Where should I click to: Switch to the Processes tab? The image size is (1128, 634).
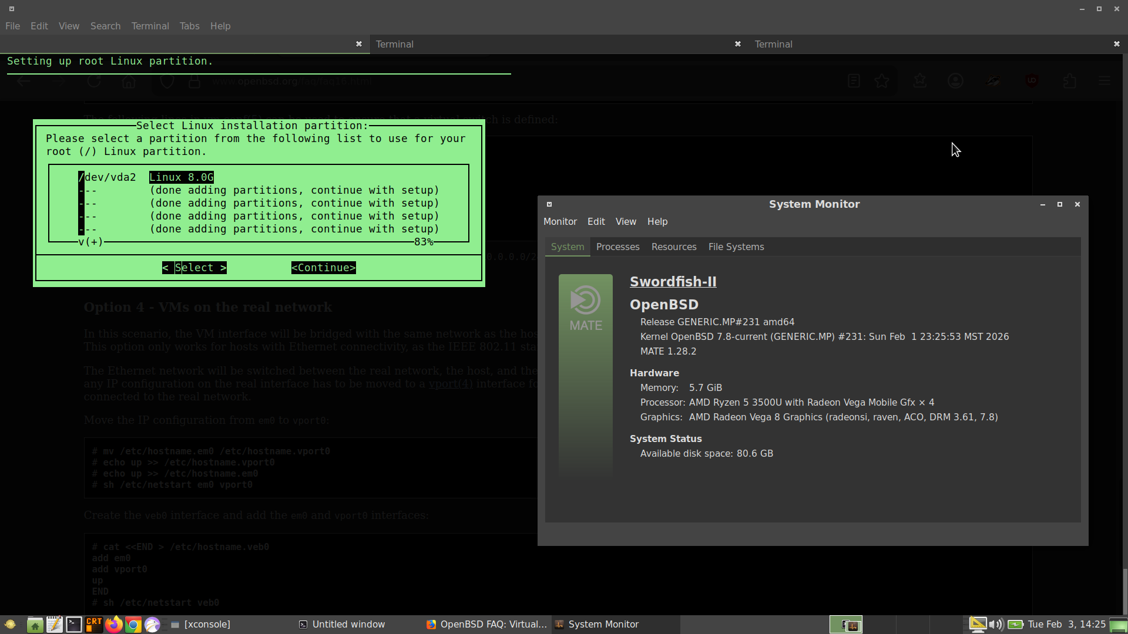click(x=617, y=247)
